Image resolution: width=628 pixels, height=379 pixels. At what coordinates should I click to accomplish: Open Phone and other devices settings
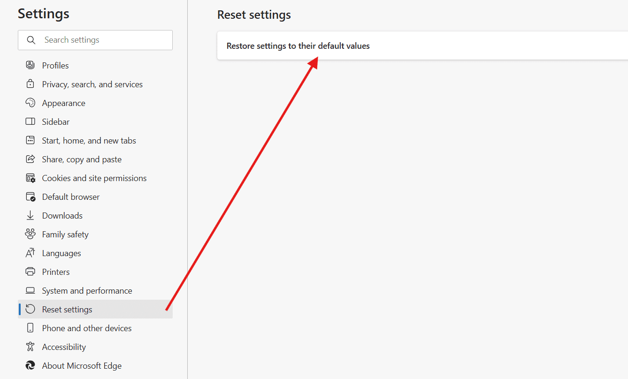[x=87, y=328]
